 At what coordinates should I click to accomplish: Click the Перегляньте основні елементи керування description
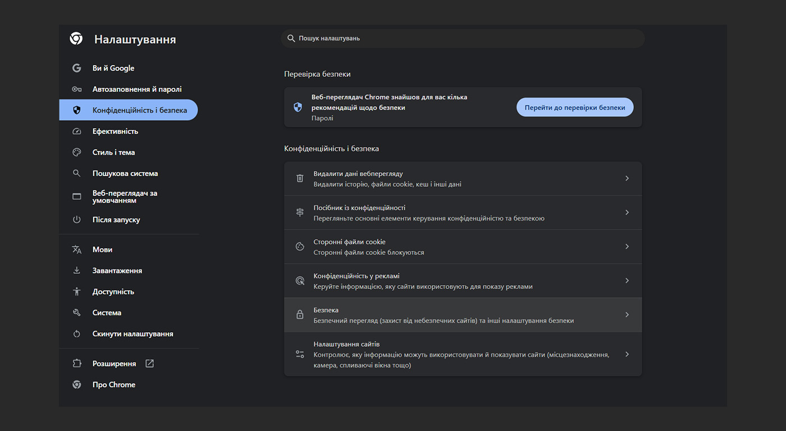pyautogui.click(x=429, y=218)
